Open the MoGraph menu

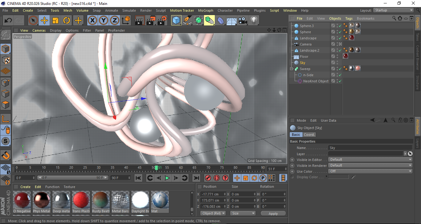tap(206, 10)
